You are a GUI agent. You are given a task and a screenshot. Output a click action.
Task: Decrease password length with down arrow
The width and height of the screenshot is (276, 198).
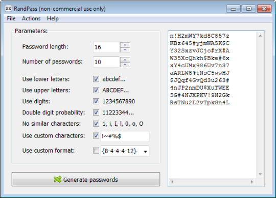click(125, 50)
